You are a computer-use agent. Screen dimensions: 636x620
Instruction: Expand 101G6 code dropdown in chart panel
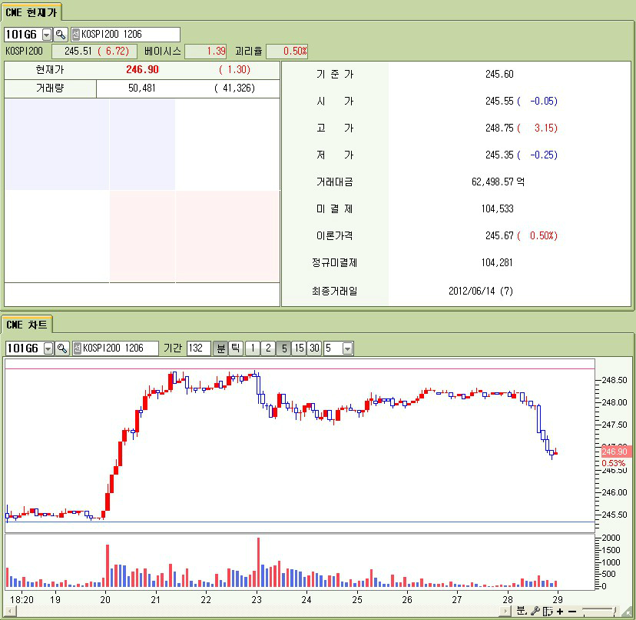48,348
